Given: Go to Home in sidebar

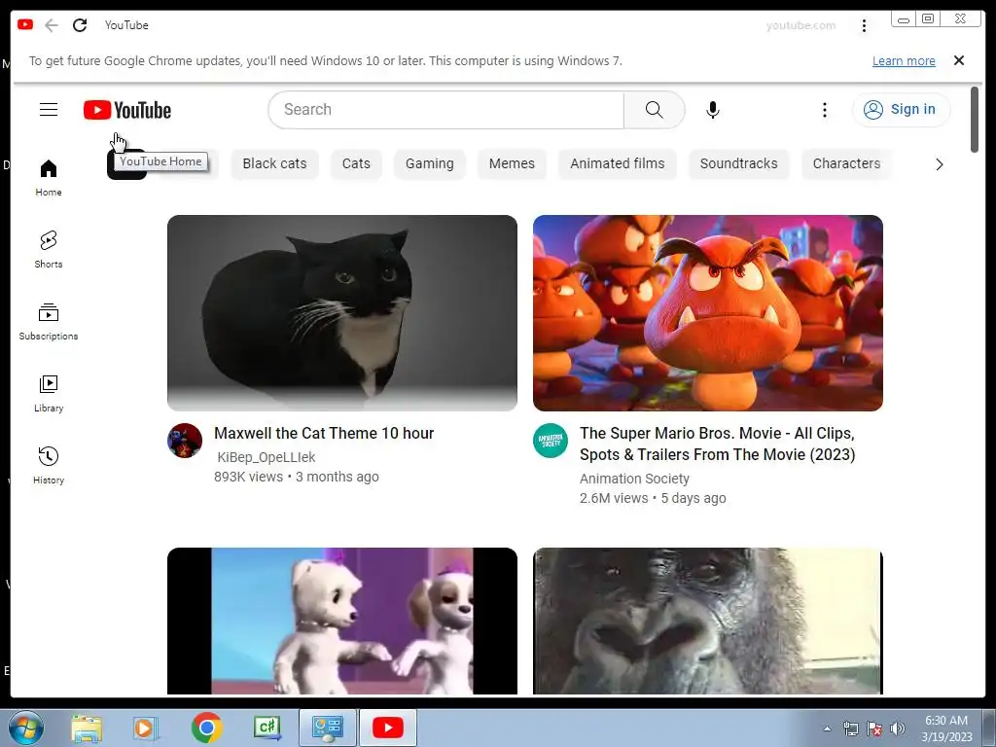Looking at the screenshot, I should point(49,178).
